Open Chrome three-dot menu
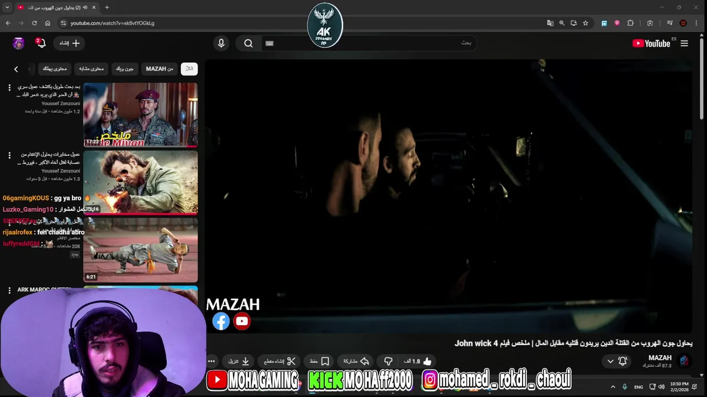Viewport: 707px width, 397px height. coord(695,23)
